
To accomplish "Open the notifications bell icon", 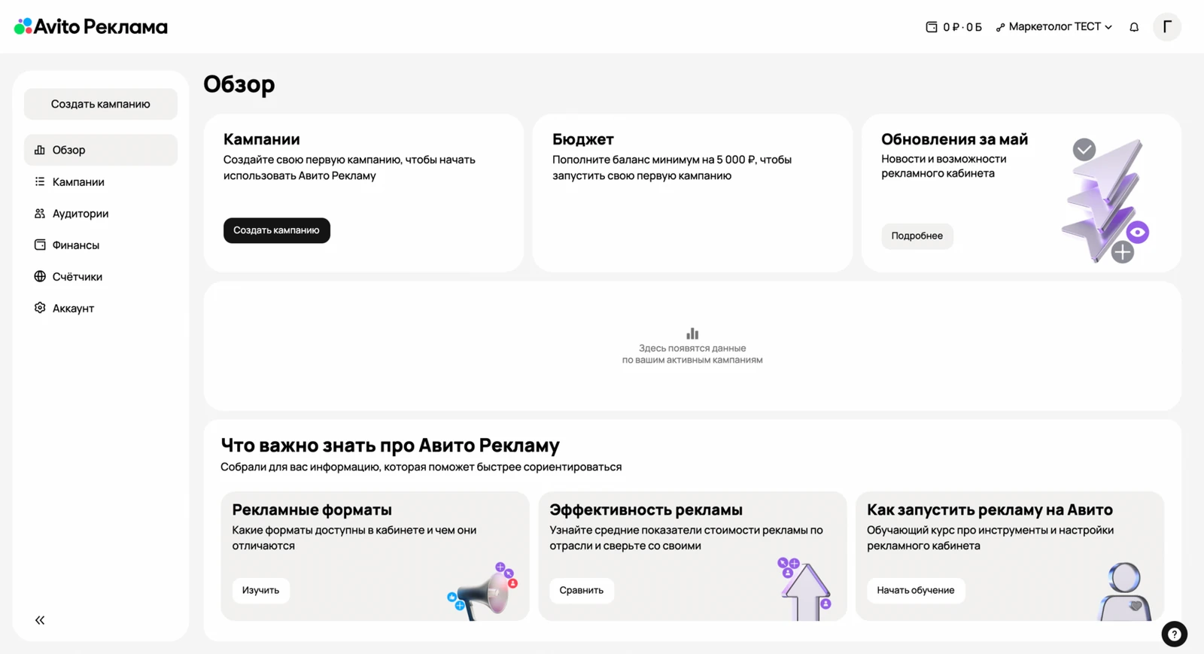I will pyautogui.click(x=1134, y=27).
